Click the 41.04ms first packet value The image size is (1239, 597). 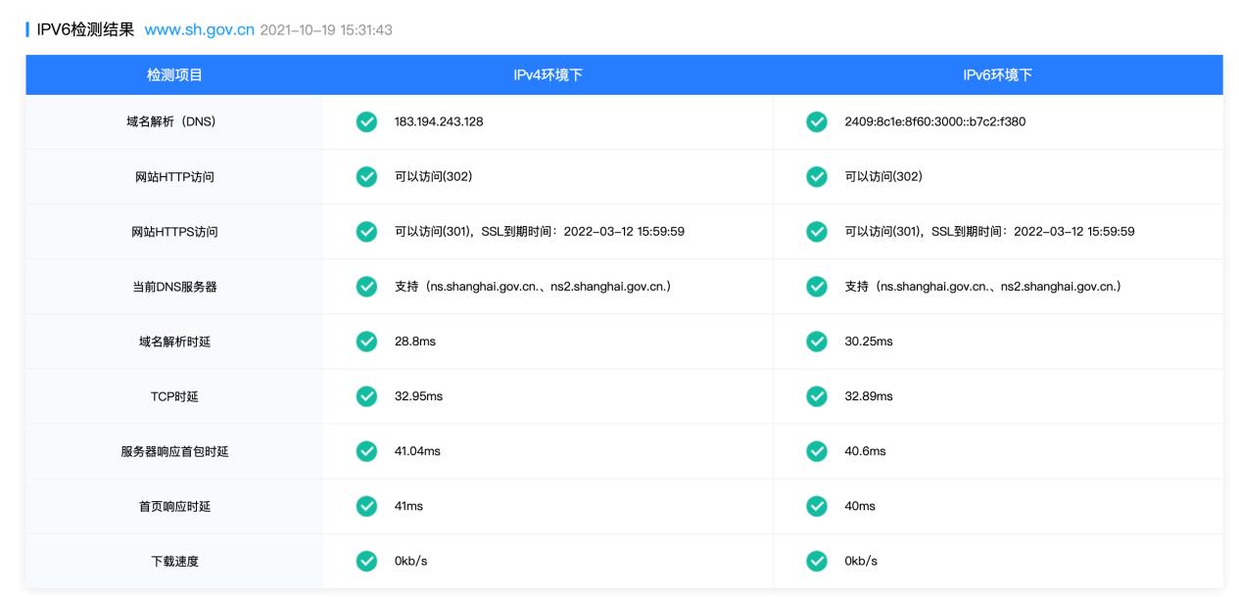(417, 451)
